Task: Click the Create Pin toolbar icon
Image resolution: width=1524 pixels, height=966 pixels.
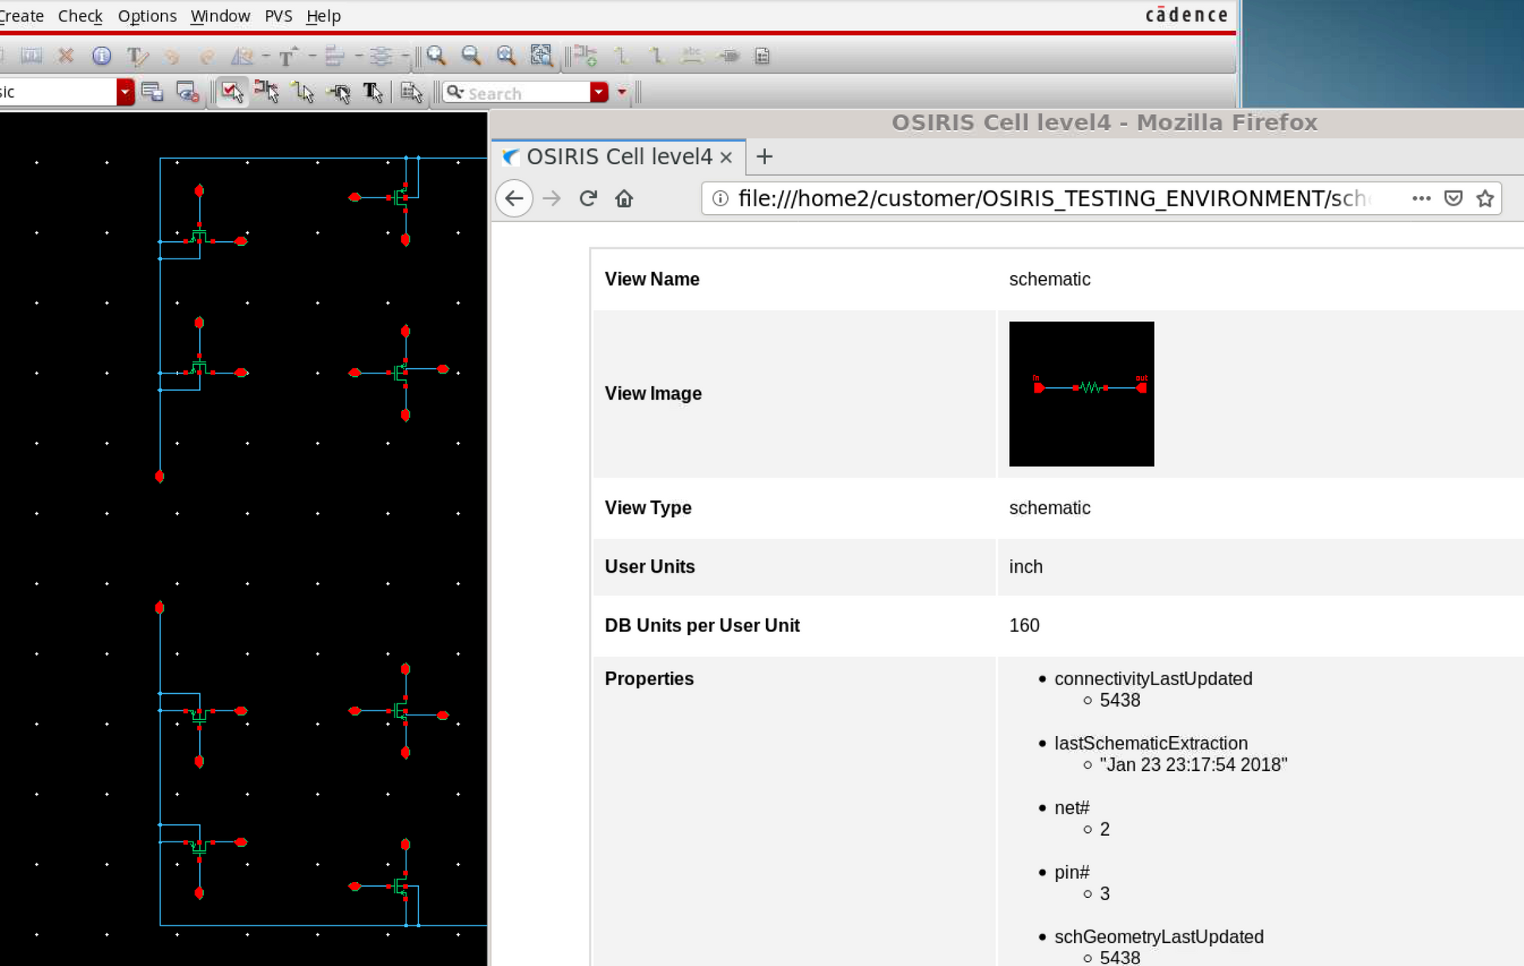Action: point(728,56)
